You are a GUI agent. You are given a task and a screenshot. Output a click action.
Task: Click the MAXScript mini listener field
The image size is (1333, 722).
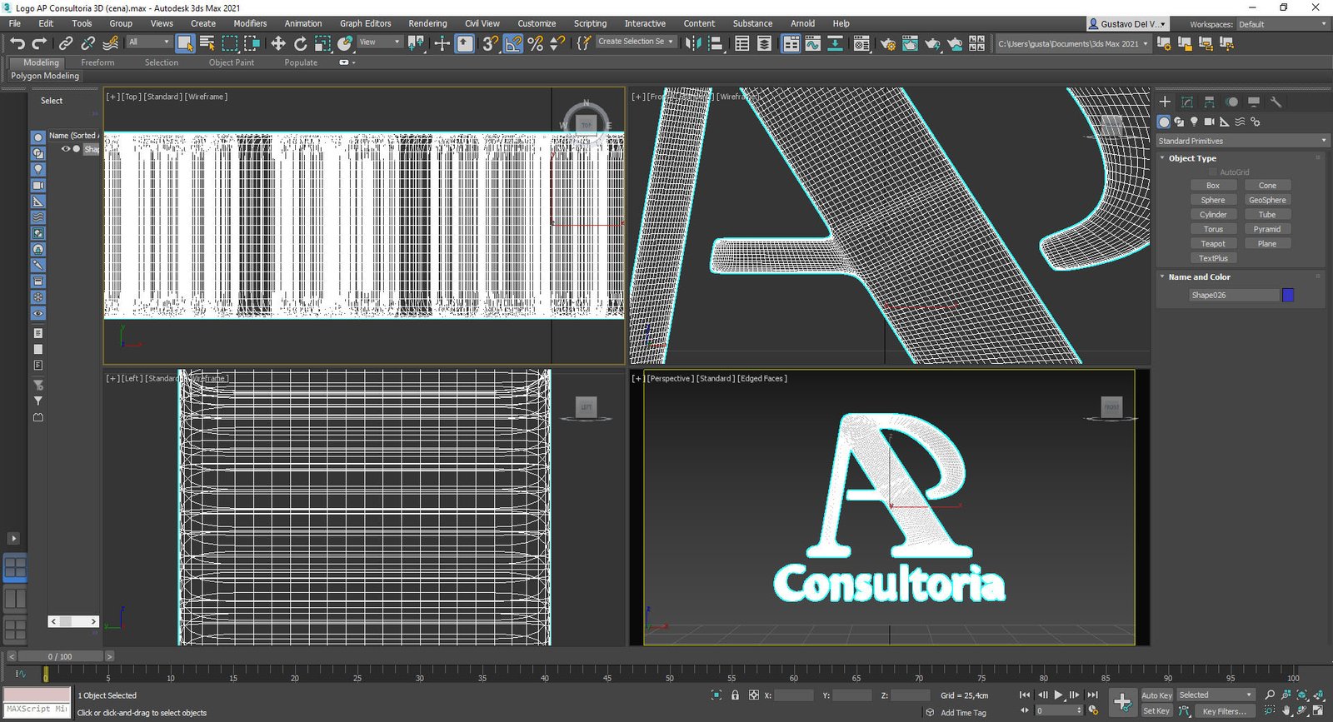pyautogui.click(x=37, y=710)
